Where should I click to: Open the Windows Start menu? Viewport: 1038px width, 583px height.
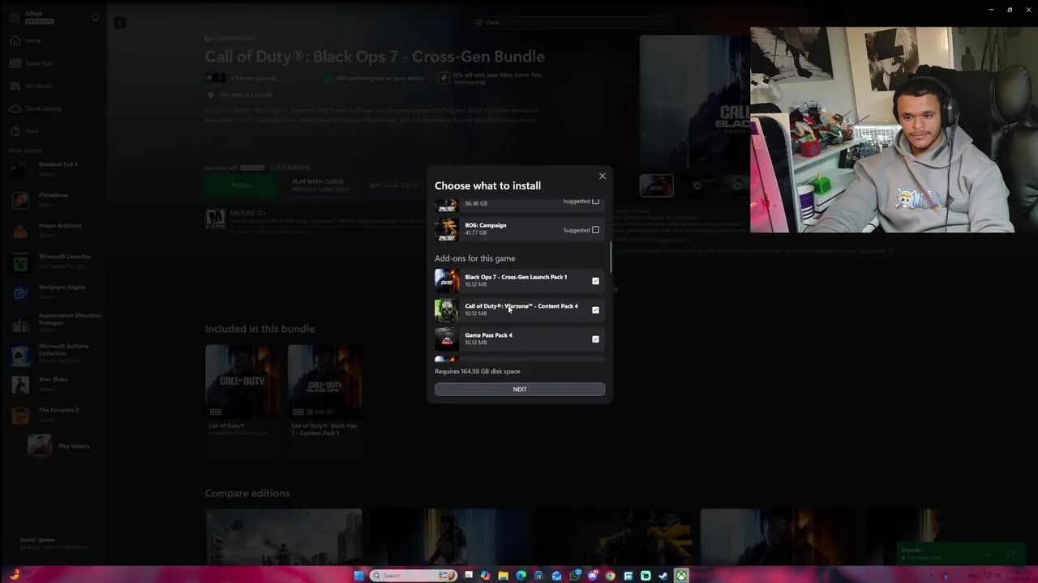tap(359, 576)
